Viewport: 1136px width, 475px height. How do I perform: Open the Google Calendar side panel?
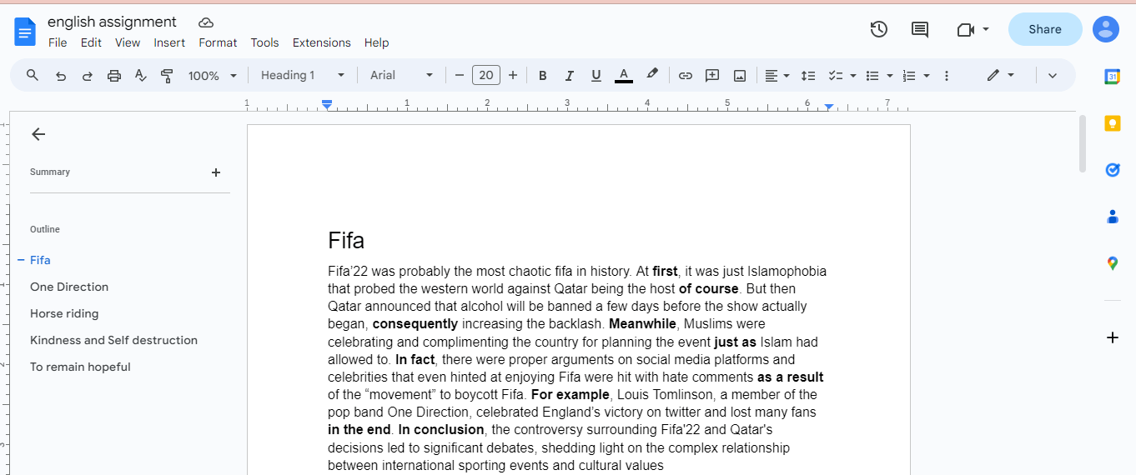point(1112,77)
